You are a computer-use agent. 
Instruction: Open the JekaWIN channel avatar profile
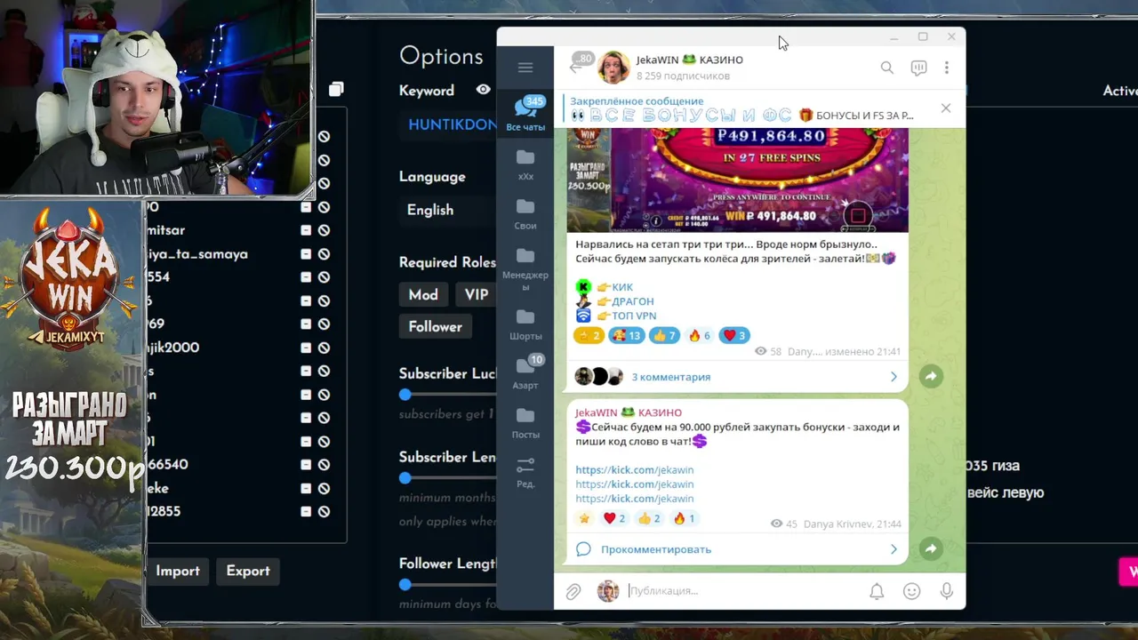(x=613, y=68)
